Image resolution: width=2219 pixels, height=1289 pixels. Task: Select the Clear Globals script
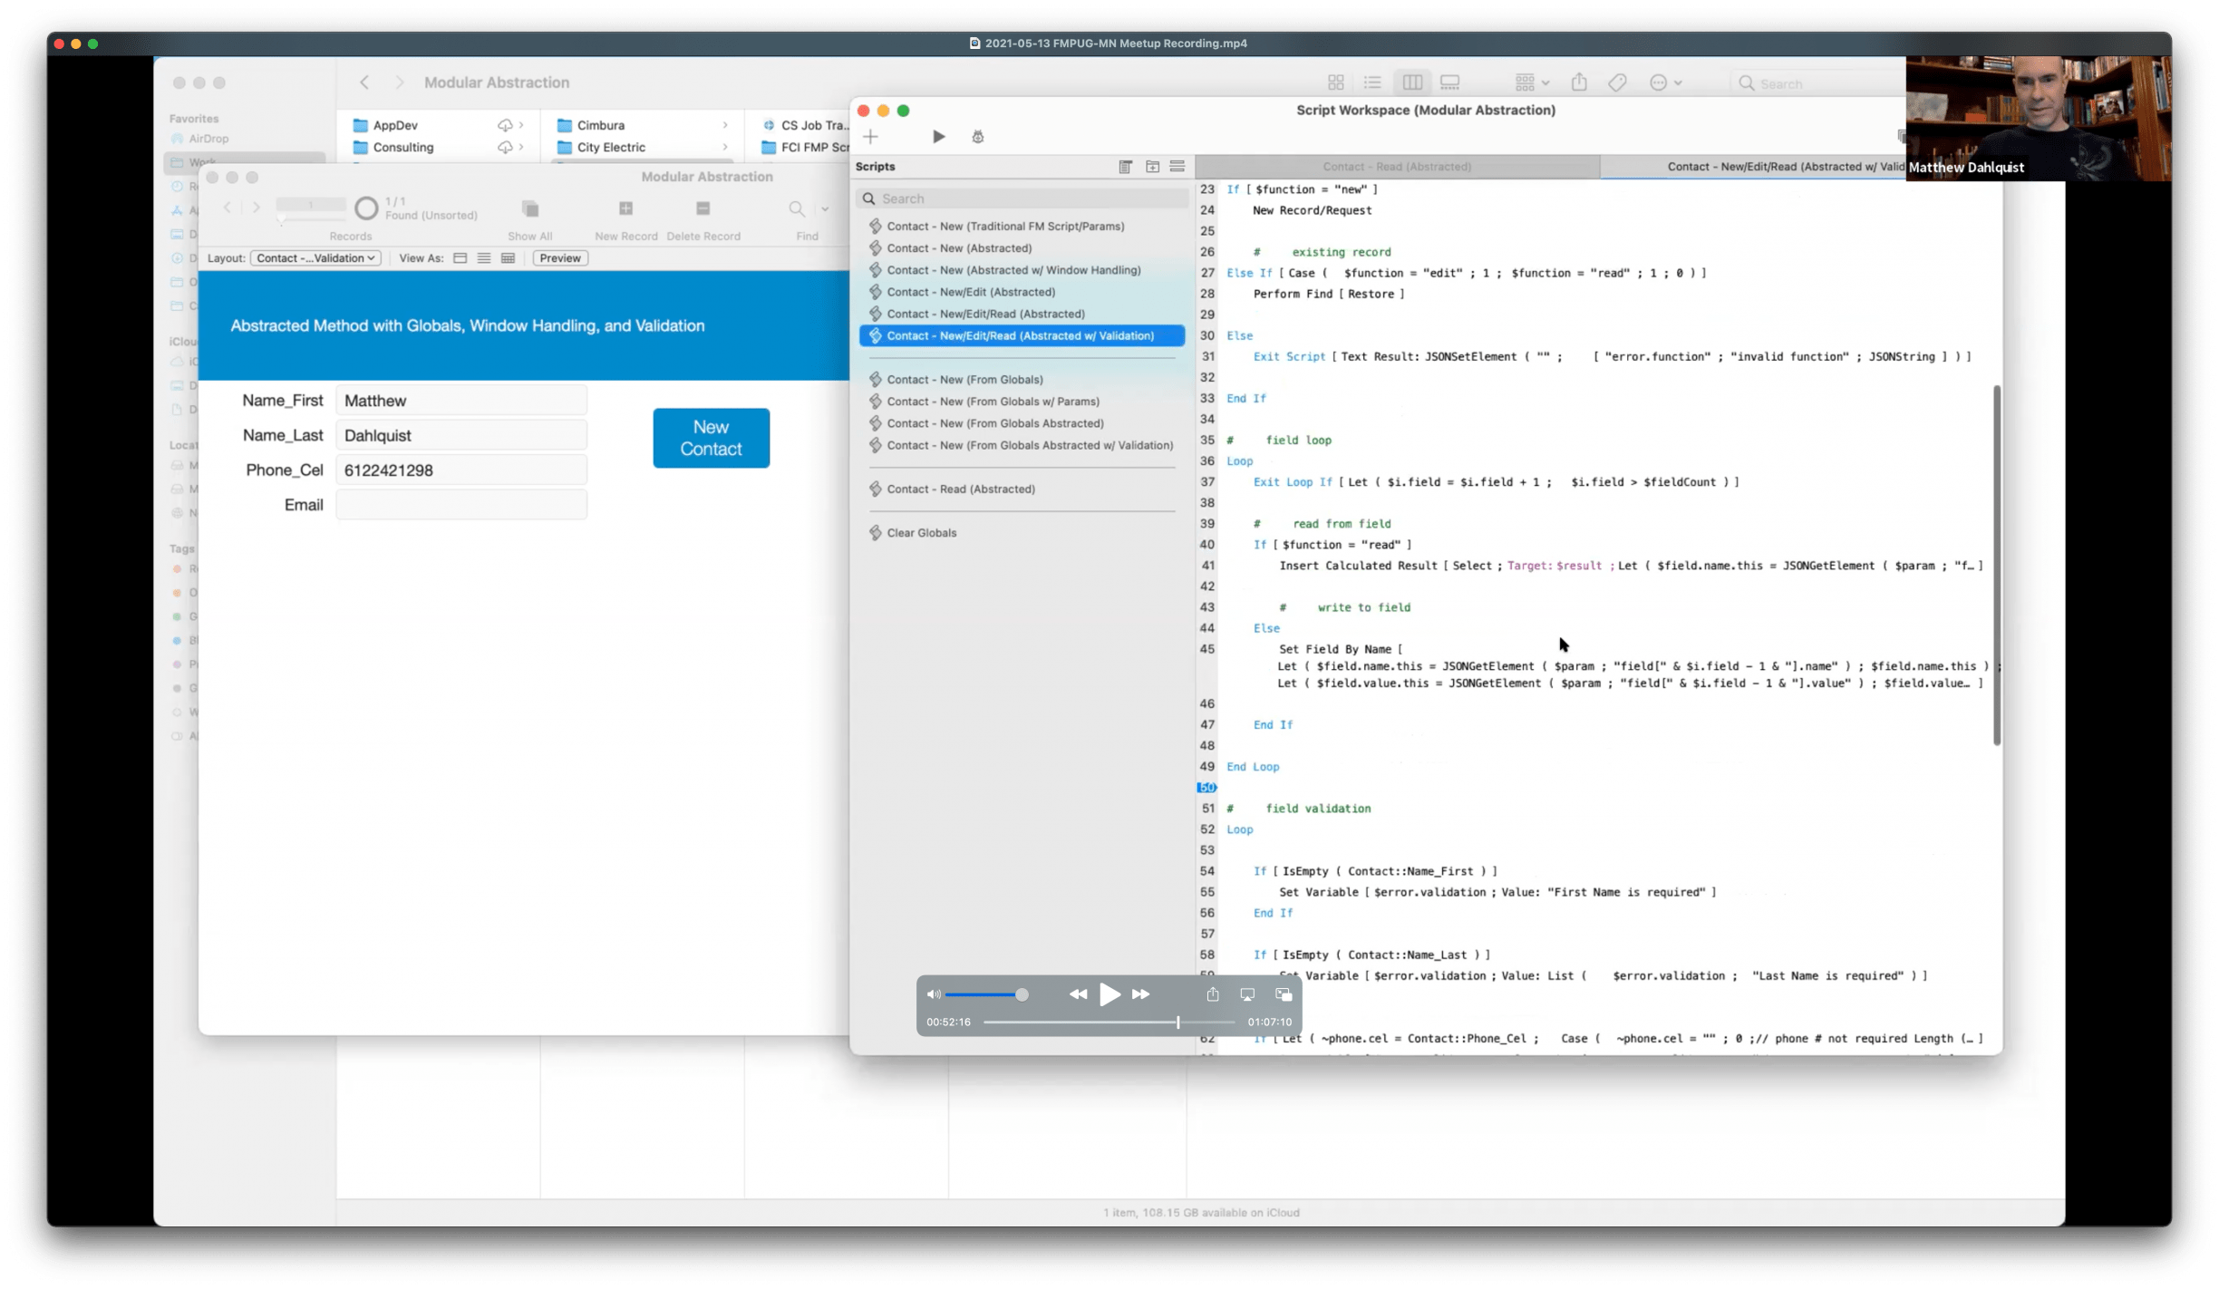click(921, 533)
